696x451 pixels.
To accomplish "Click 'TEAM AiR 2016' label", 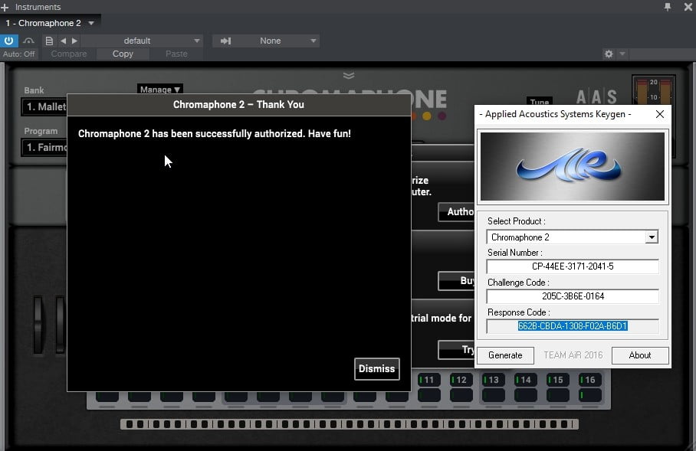I will (x=573, y=355).
